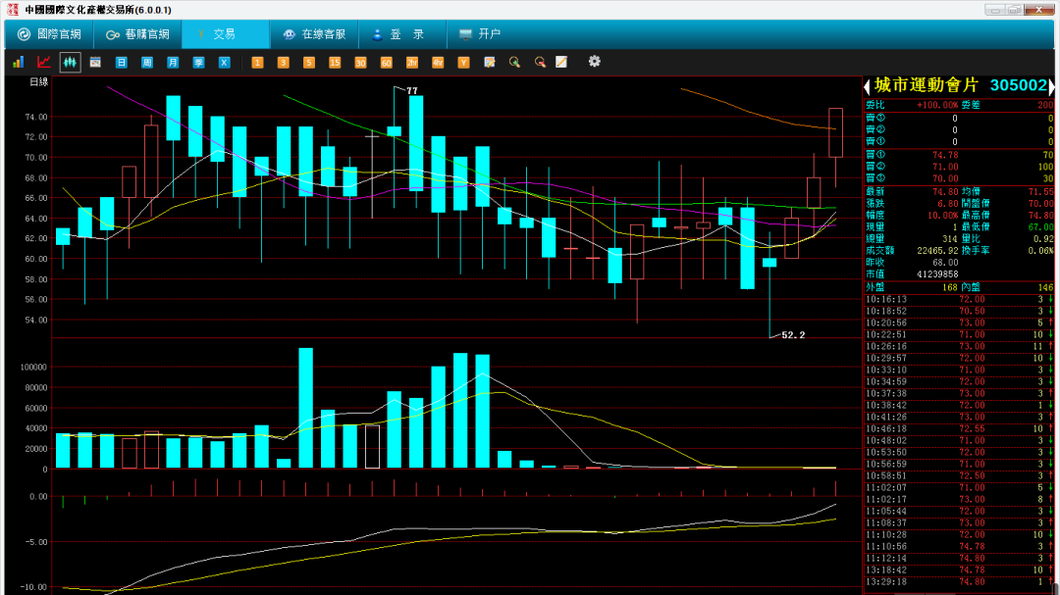Click the 委比 value +100.00%
Image resolution: width=1060 pixels, height=595 pixels.
(x=937, y=105)
